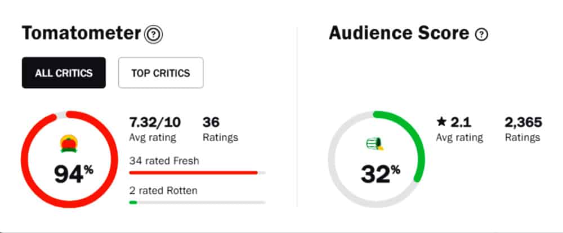Click the star icon beside 2.1
Image resolution: width=563 pixels, height=233 pixels.
441,122
